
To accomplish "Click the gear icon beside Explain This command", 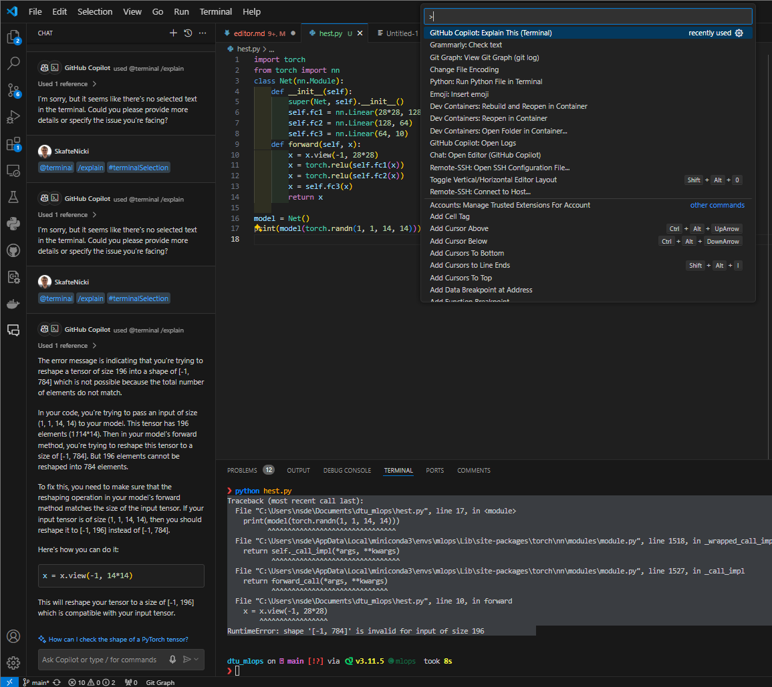I will 739,33.
